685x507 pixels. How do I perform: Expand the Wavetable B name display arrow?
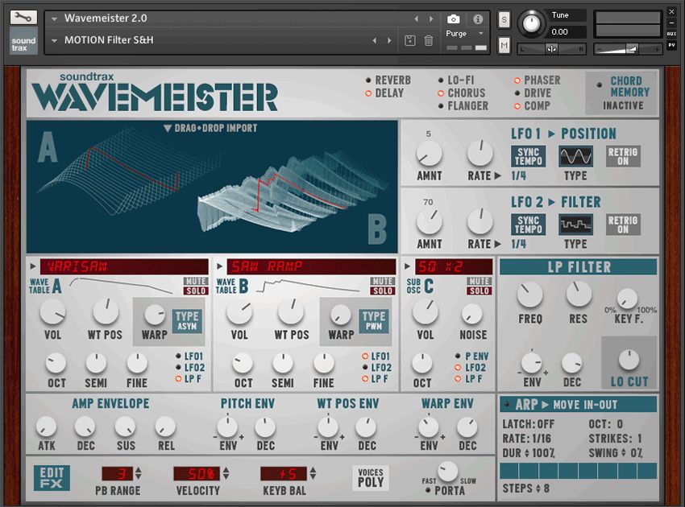(220, 266)
